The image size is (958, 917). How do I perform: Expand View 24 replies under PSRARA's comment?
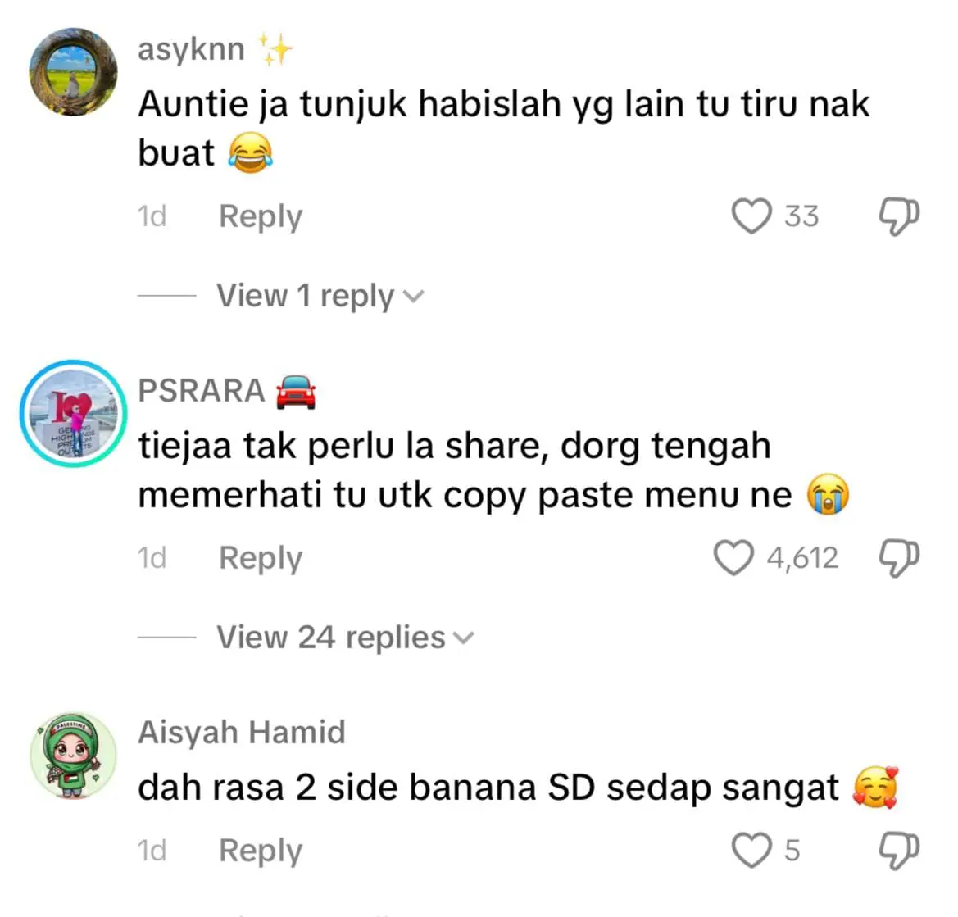point(345,638)
